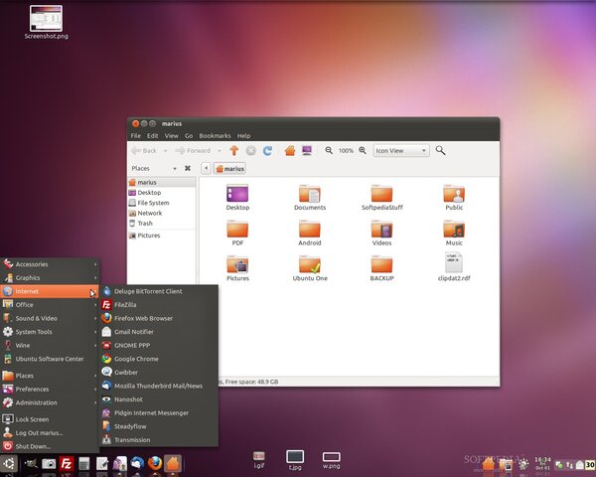Zoom out in the file manager
The height and width of the screenshot is (477, 596).
click(329, 151)
